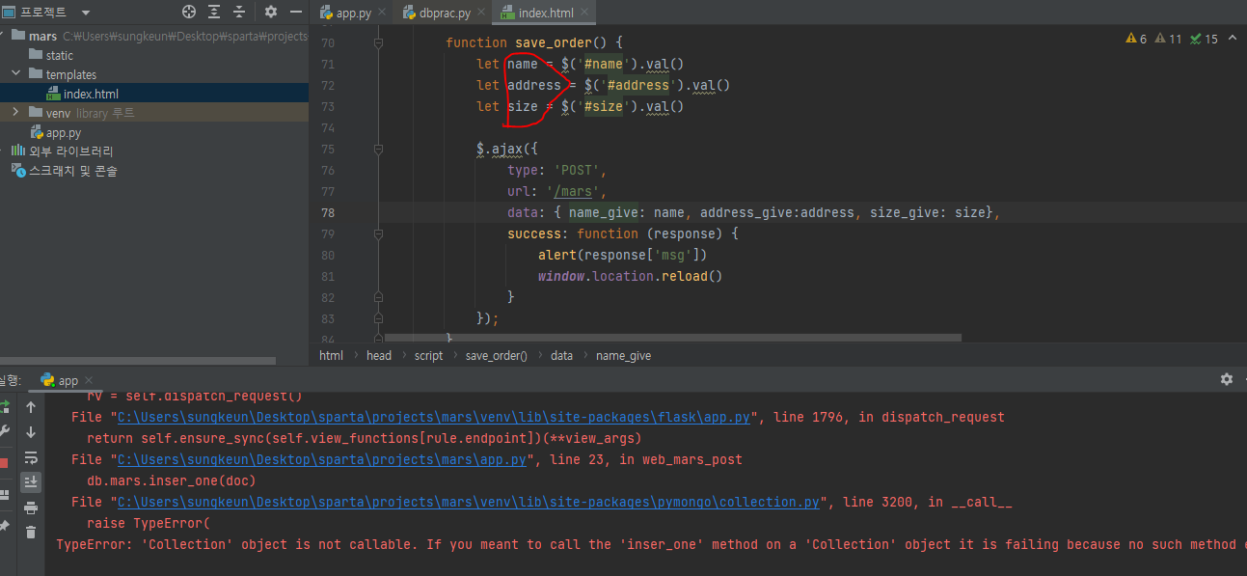Switch to the app.py tab
Viewport: 1247px width, 576px height.
tap(353, 13)
